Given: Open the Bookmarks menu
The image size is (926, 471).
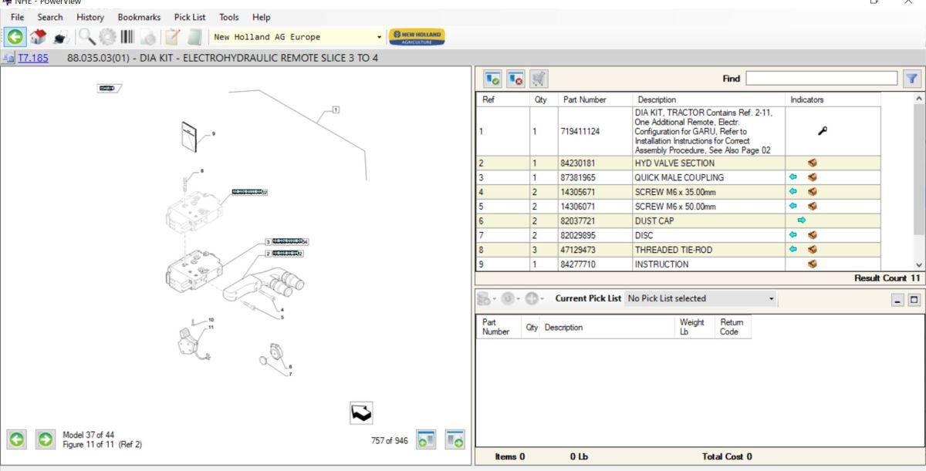Looking at the screenshot, I should (139, 17).
